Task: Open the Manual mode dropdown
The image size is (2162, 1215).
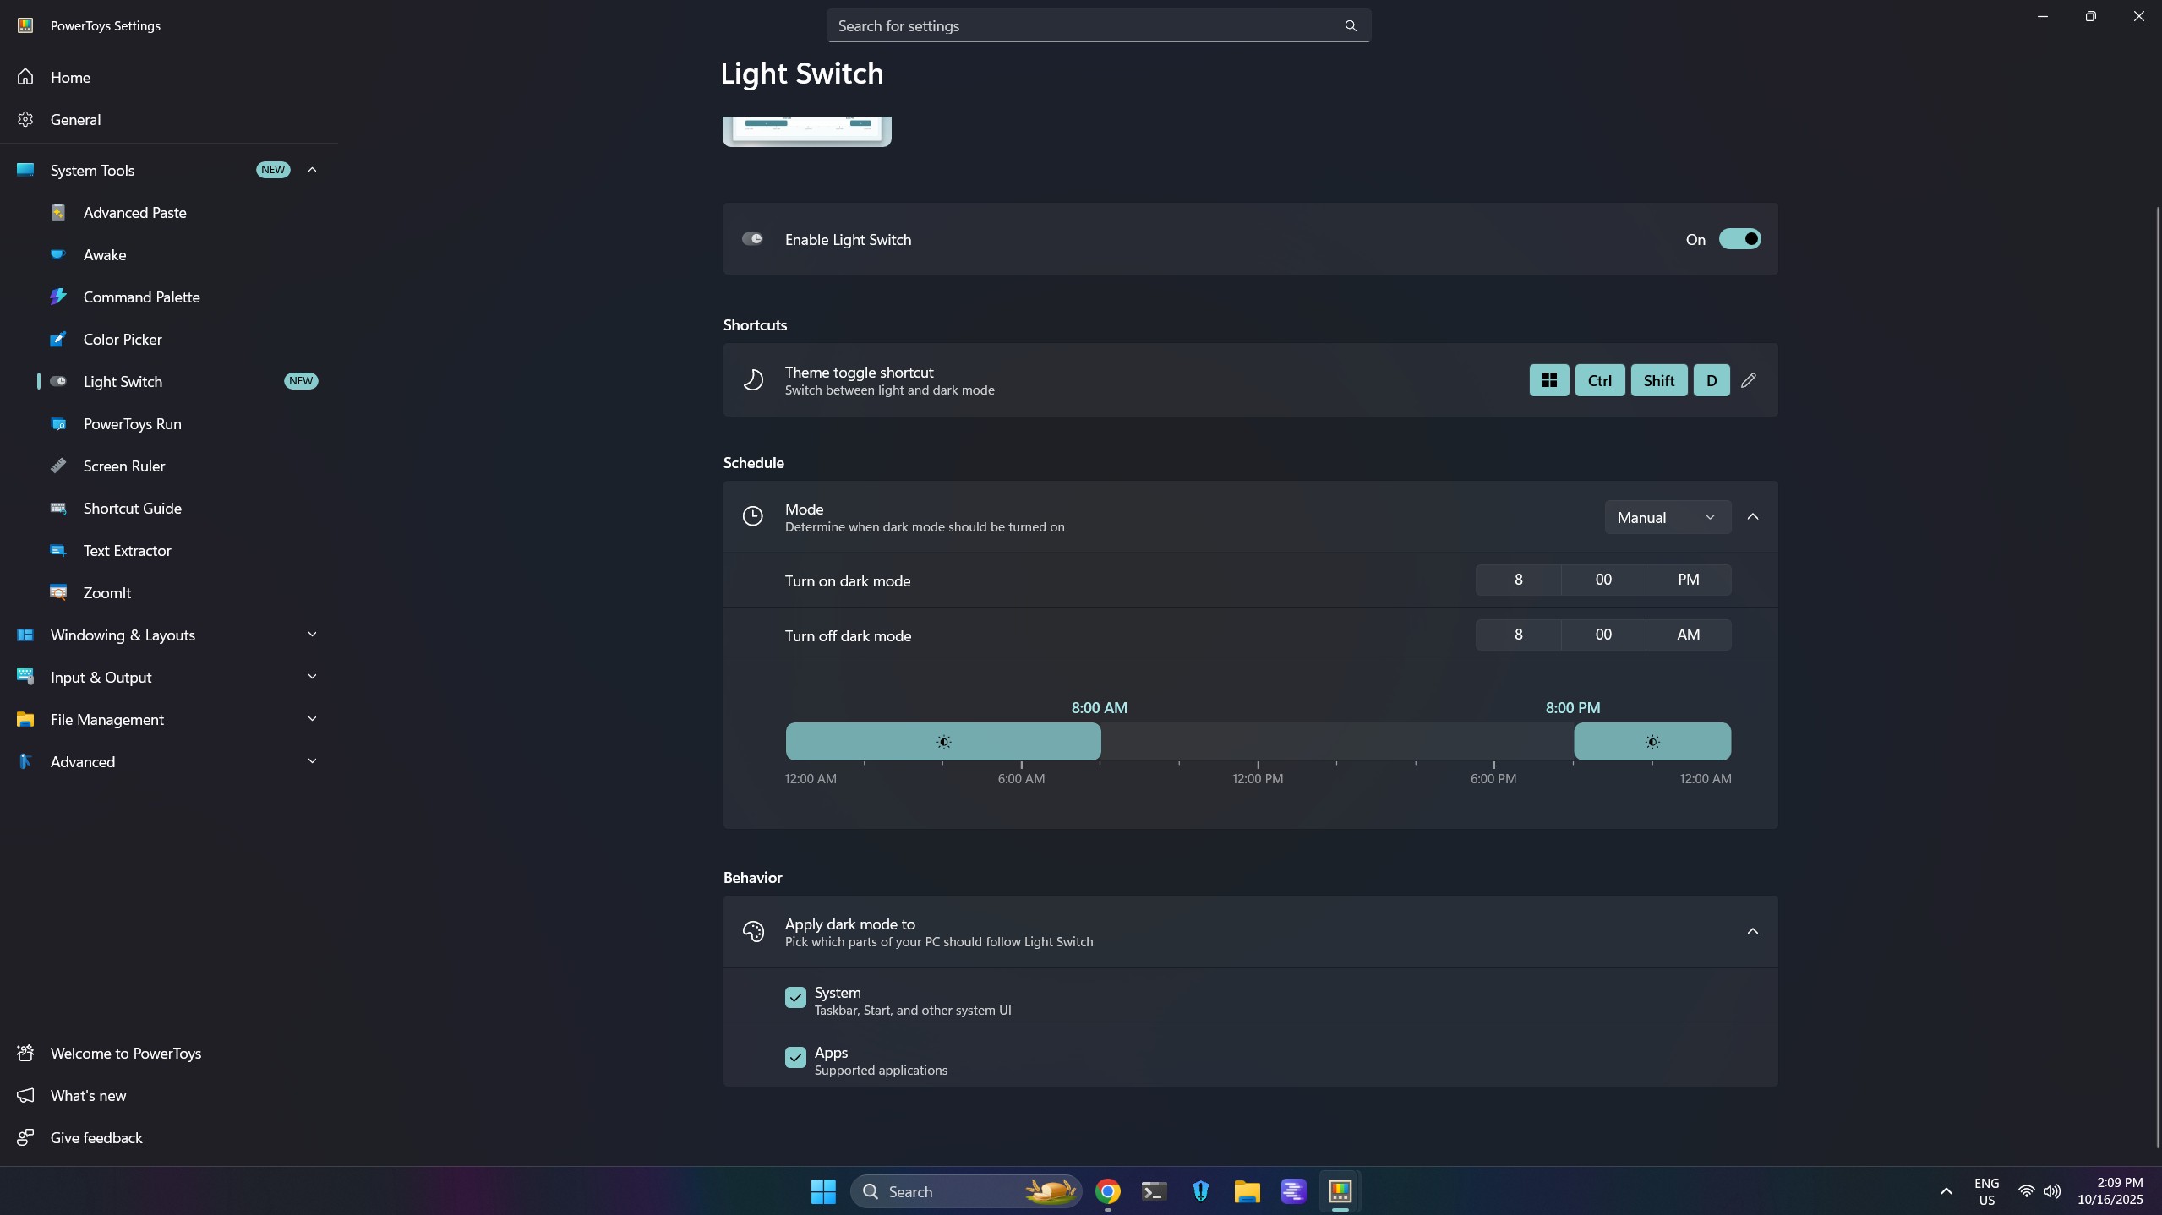Action: coord(1666,517)
